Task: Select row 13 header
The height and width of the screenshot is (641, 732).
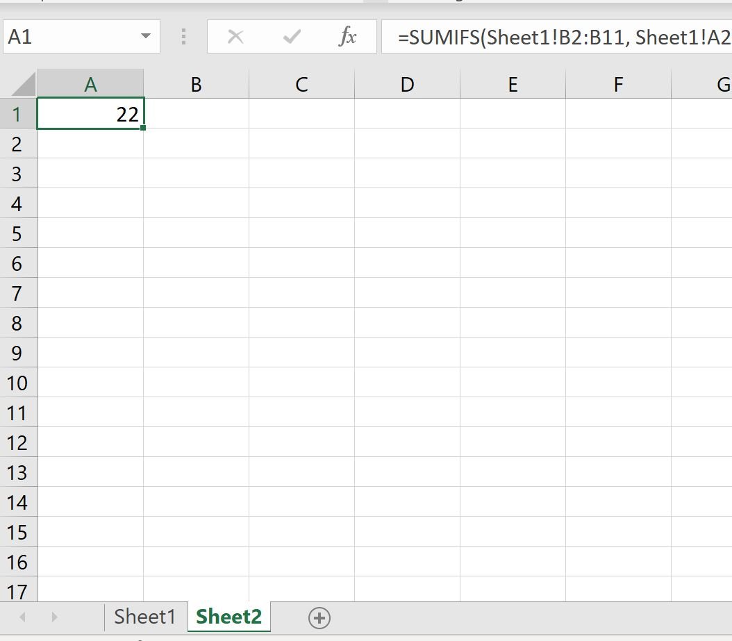Action: pos(18,472)
